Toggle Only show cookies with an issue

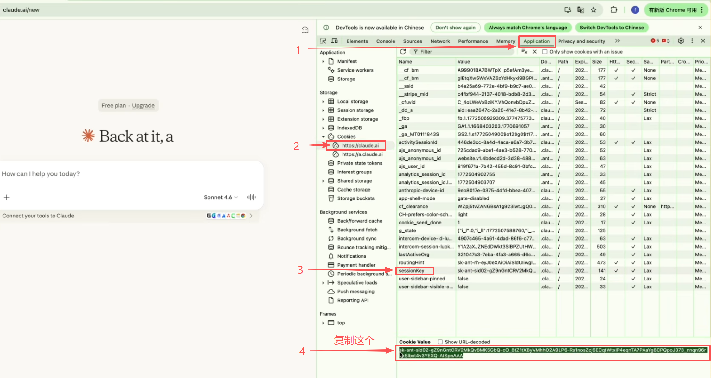pyautogui.click(x=545, y=52)
